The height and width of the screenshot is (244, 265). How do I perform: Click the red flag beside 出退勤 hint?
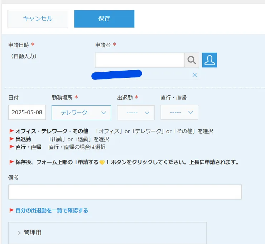pyautogui.click(x=11, y=139)
